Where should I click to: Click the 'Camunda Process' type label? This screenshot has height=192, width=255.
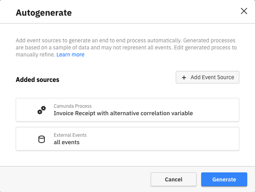pos(73,106)
